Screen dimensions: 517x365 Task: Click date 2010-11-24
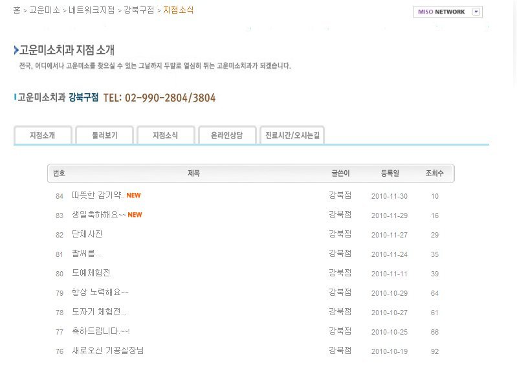point(390,254)
